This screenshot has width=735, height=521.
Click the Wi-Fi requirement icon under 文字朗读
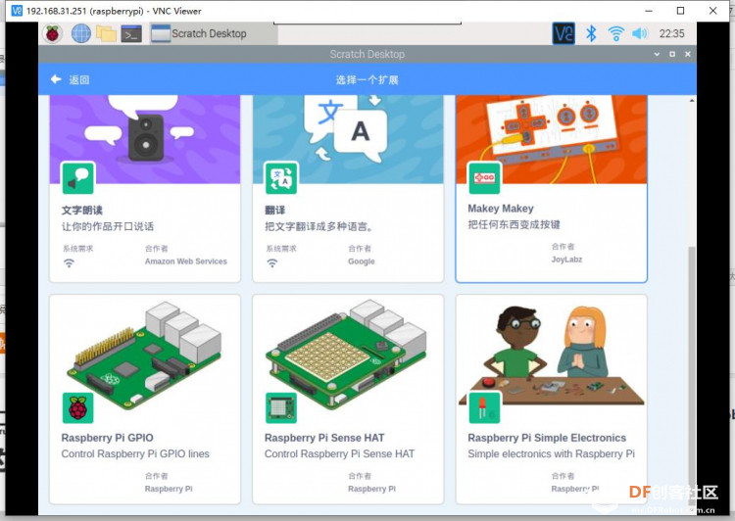click(x=69, y=263)
